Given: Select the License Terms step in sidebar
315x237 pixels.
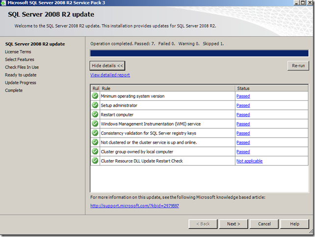Looking at the screenshot, I should pos(18,52).
